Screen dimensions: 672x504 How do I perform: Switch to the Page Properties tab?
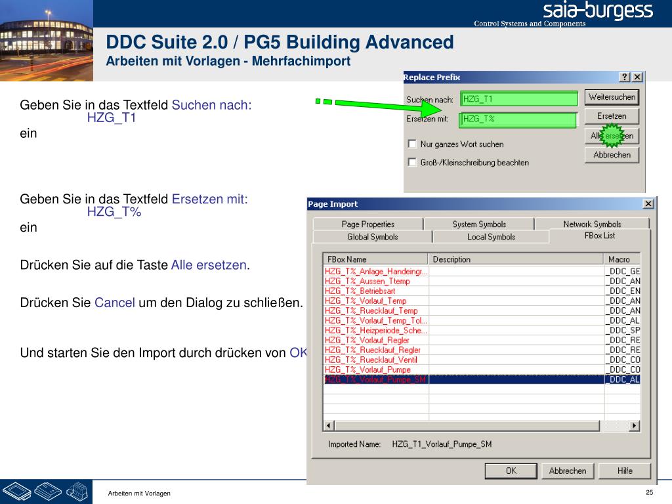[x=368, y=224]
